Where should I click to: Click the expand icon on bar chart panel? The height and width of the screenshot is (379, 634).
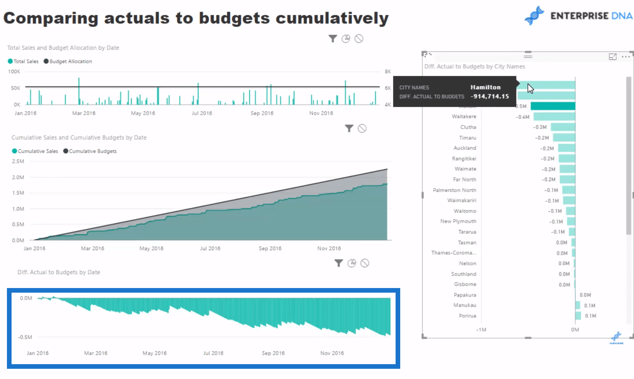click(x=612, y=55)
